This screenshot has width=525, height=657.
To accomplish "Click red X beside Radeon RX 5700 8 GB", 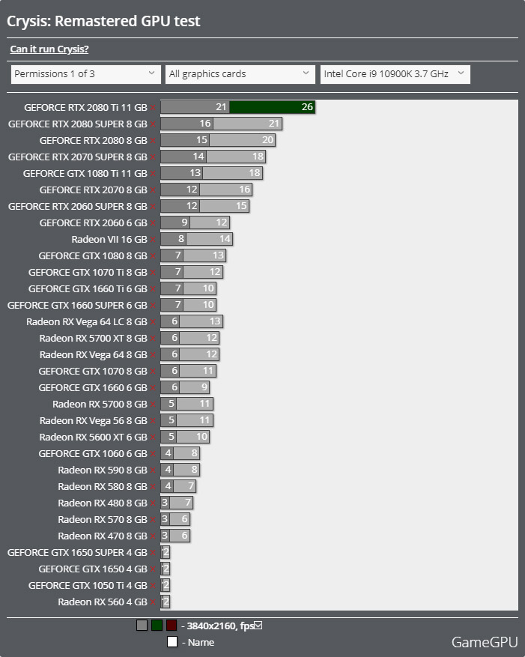I will (153, 405).
